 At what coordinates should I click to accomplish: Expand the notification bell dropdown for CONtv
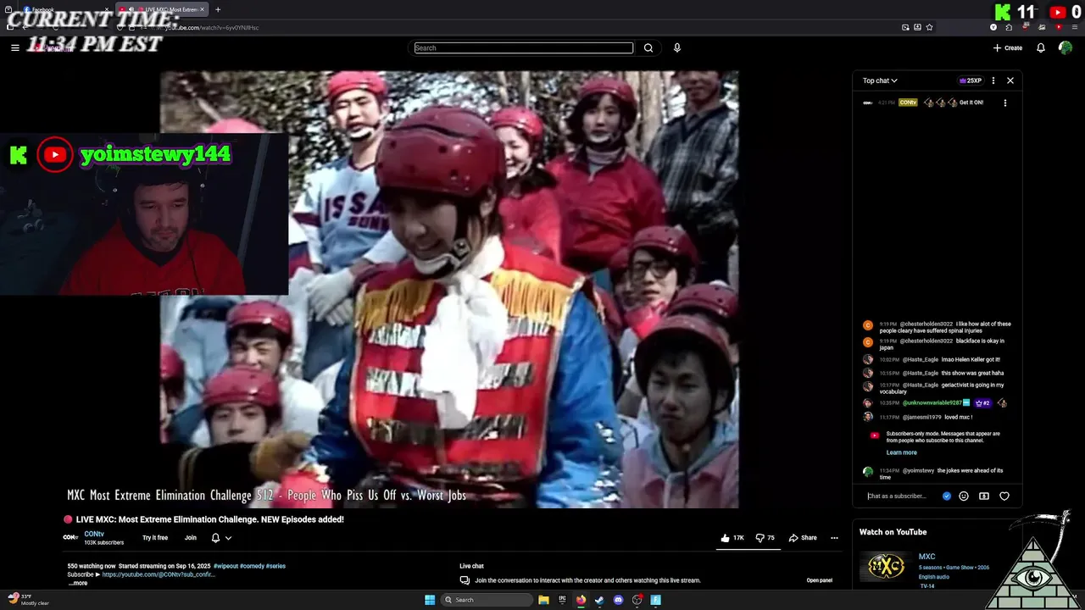coord(221,538)
